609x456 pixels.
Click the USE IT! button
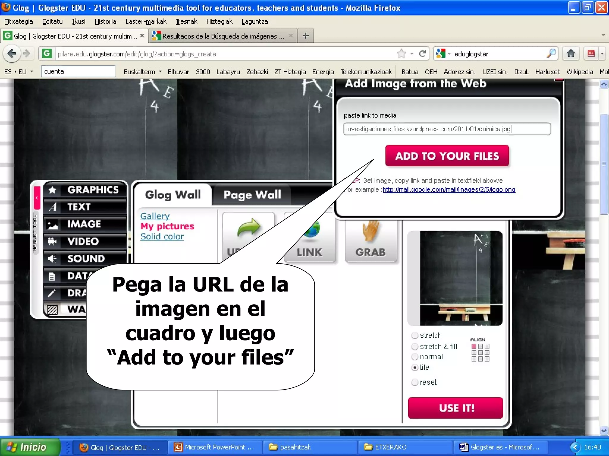pyautogui.click(x=455, y=408)
